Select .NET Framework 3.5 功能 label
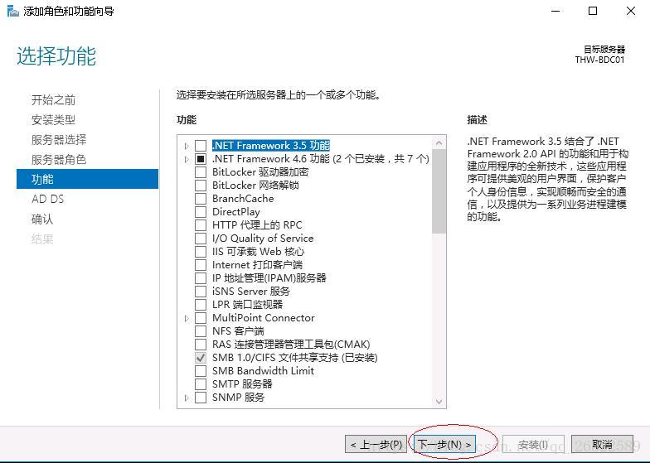This screenshot has width=650, height=463. pos(270,146)
